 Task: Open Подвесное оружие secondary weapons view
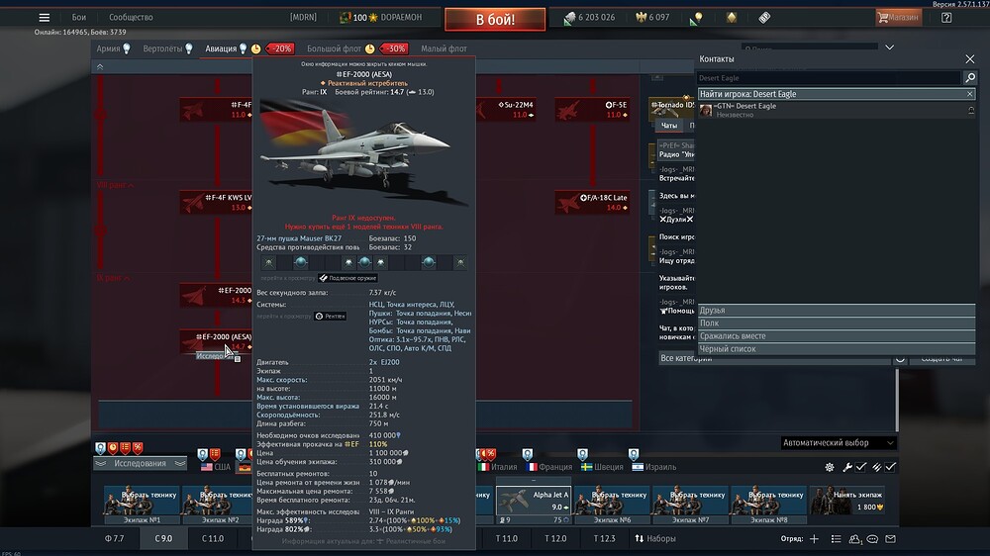[x=347, y=278]
